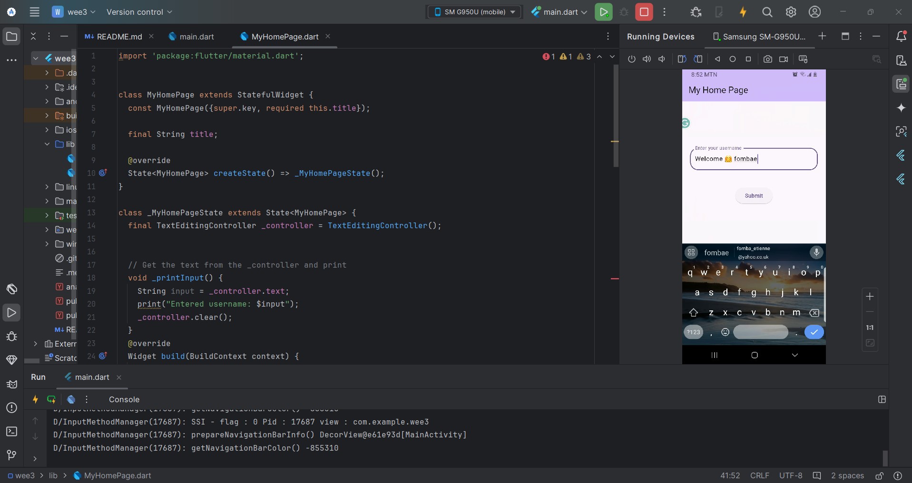
Task: Tap the keyboard backspace key
Action: coord(814,313)
